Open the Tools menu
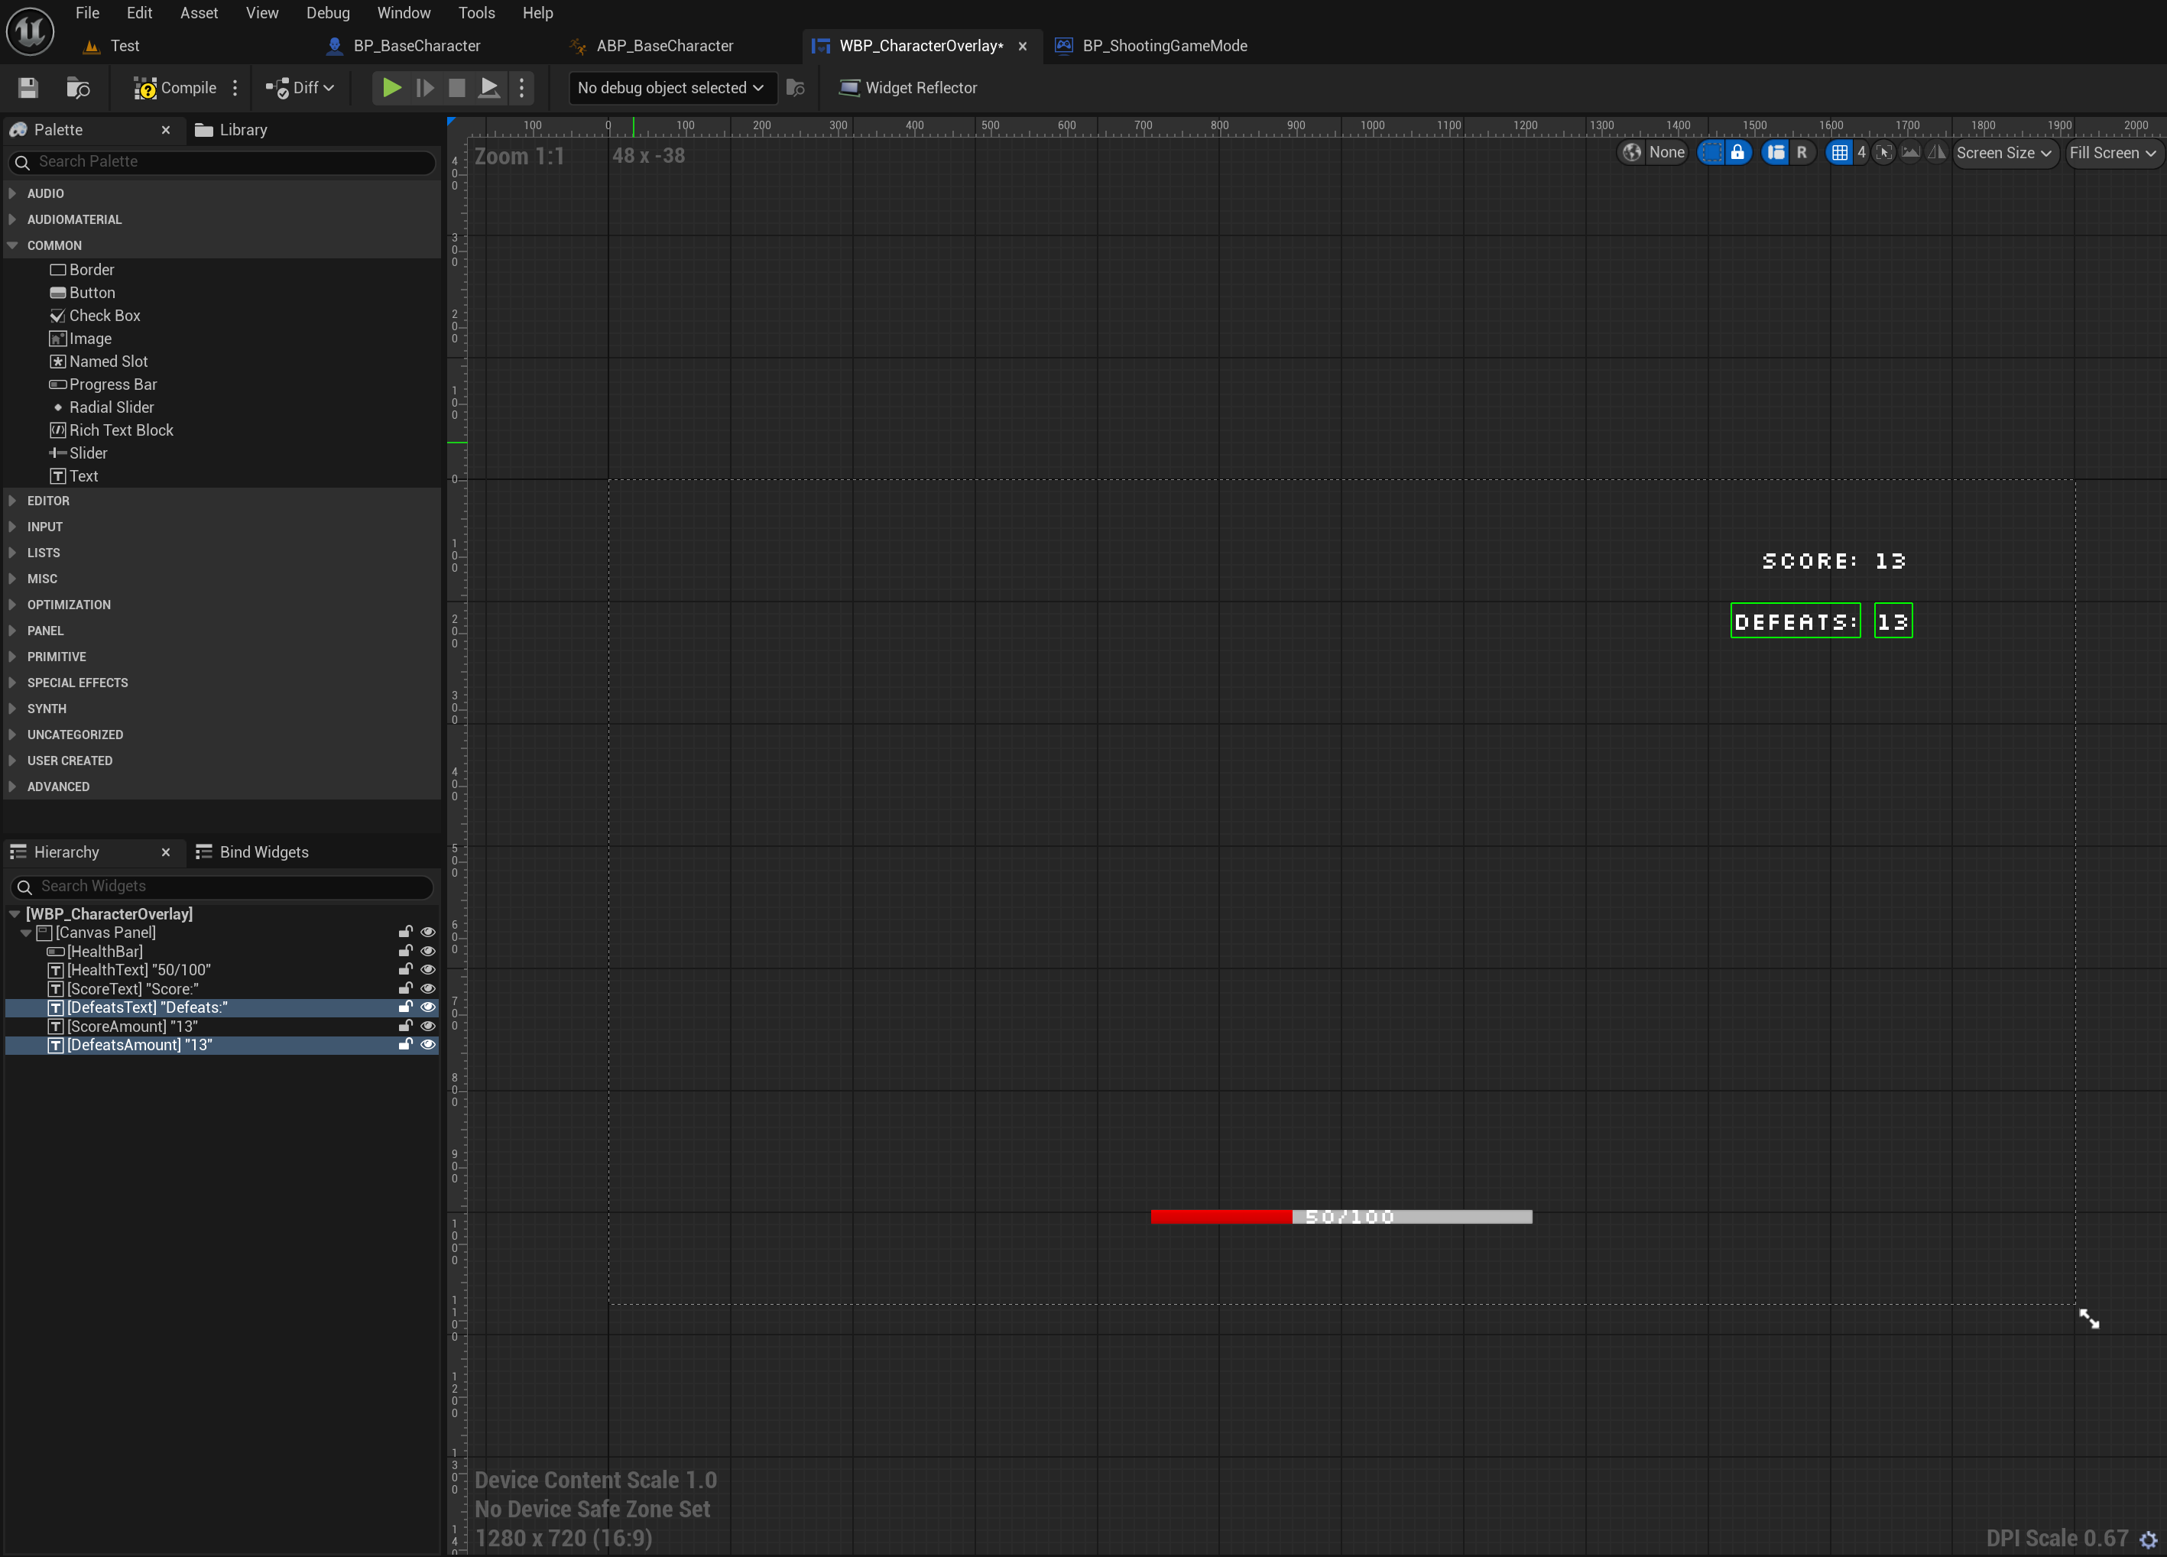 click(x=475, y=12)
